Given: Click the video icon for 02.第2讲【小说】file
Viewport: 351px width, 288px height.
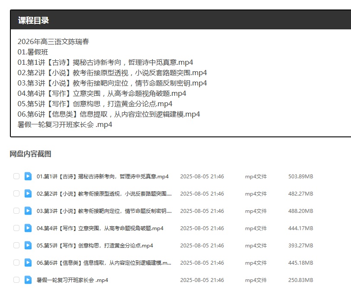Looking at the screenshot, I should [x=28, y=193].
